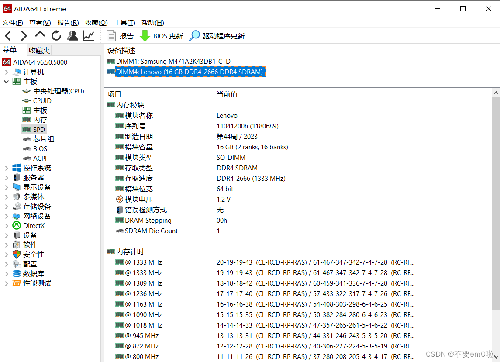Select ACPI in the tree
Screen dimensions: 500x362
pos(40,159)
